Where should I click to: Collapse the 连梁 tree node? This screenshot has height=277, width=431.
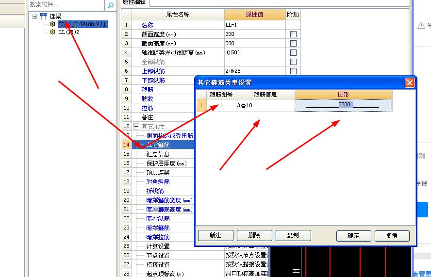[x=34, y=16]
